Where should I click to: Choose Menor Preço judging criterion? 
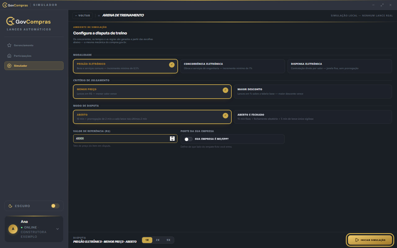pos(152,91)
